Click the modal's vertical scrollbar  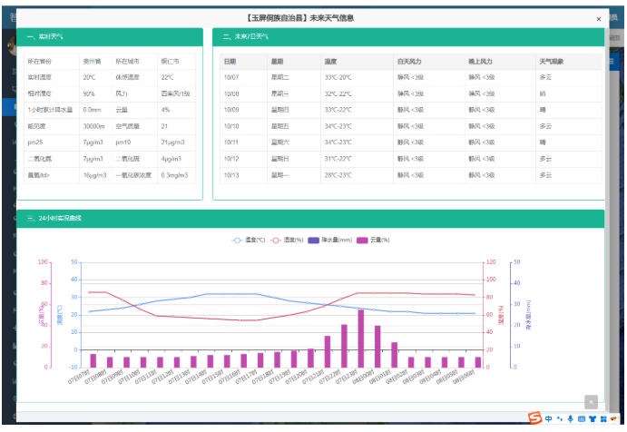tap(607, 220)
